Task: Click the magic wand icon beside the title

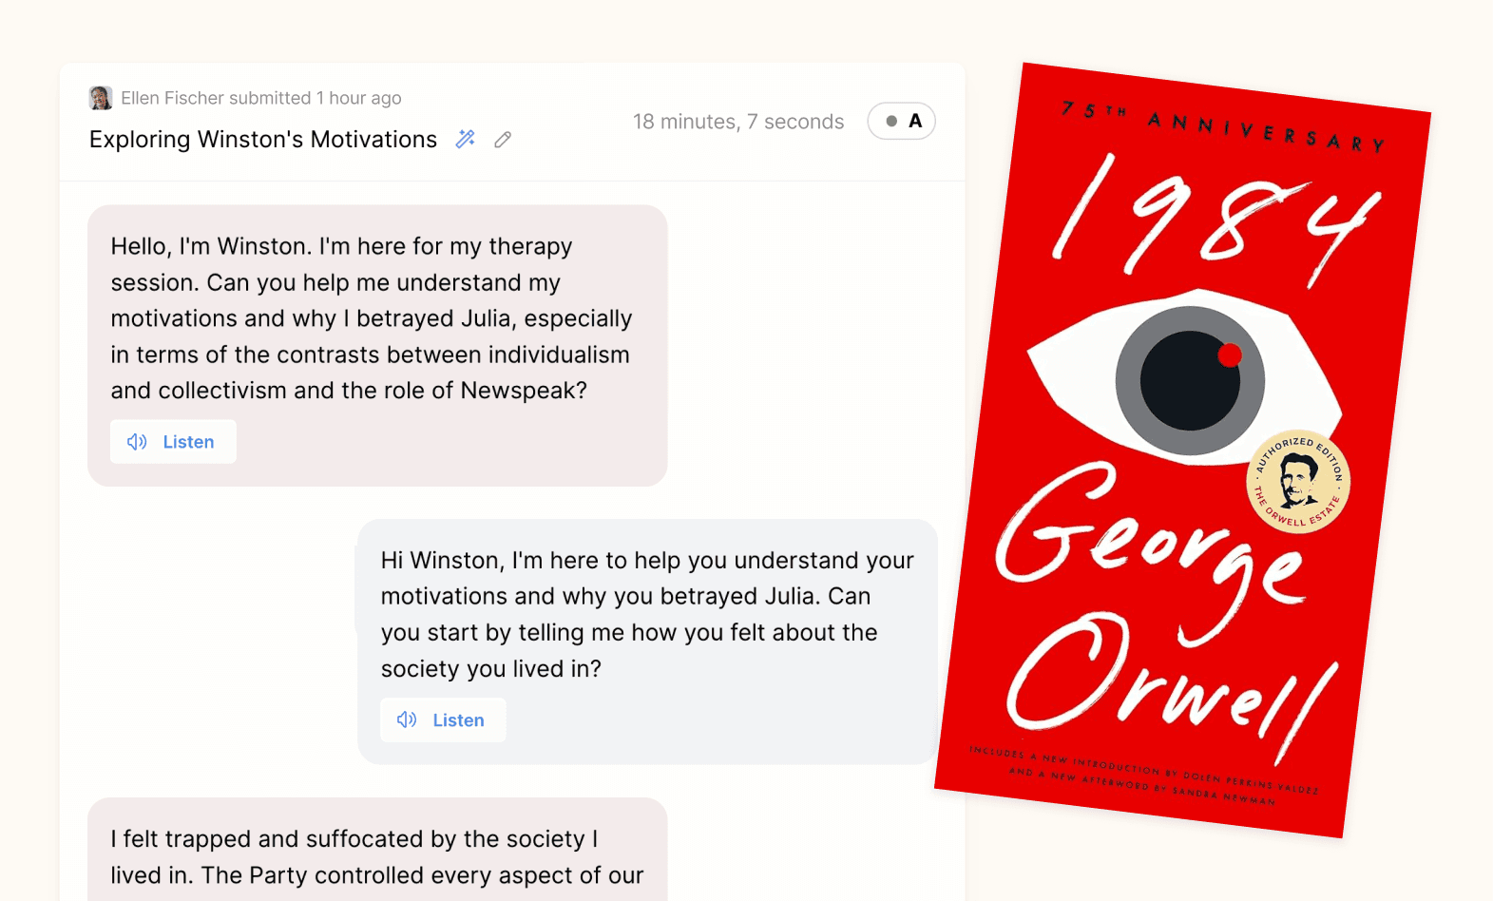Action: pos(466,139)
